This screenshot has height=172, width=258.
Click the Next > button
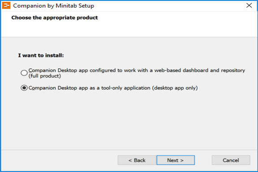pos(176,160)
